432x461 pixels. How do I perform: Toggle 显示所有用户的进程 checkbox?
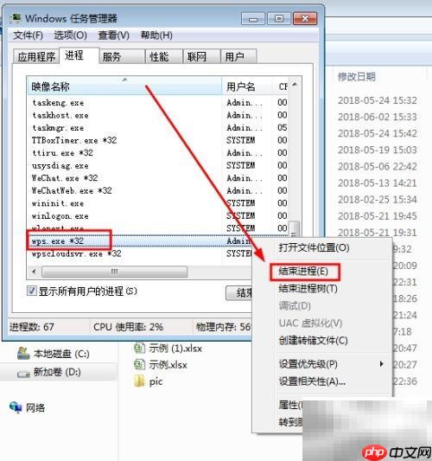point(31,291)
